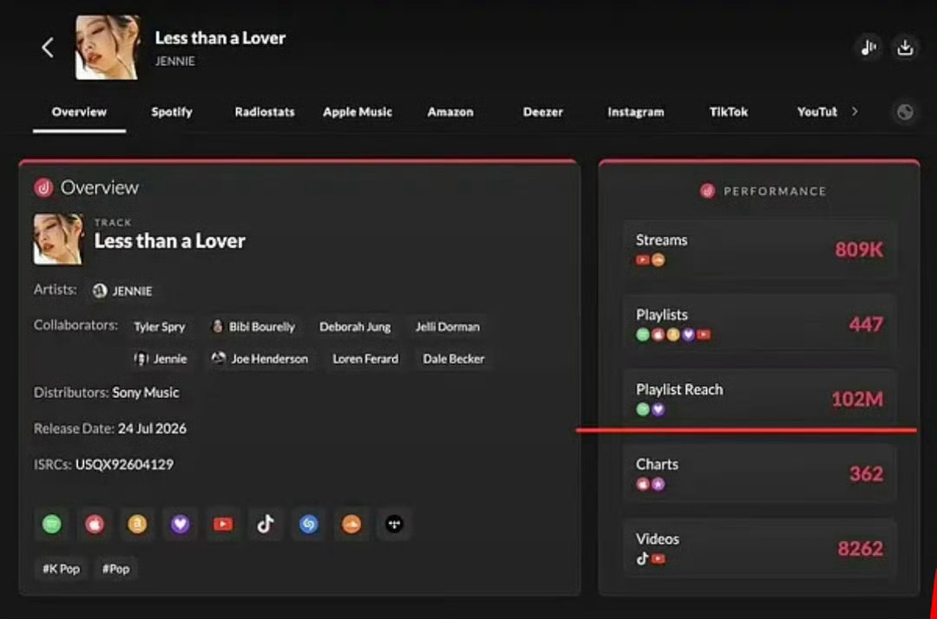Select the #K Pop genre tag
937x619 pixels.
coord(61,569)
